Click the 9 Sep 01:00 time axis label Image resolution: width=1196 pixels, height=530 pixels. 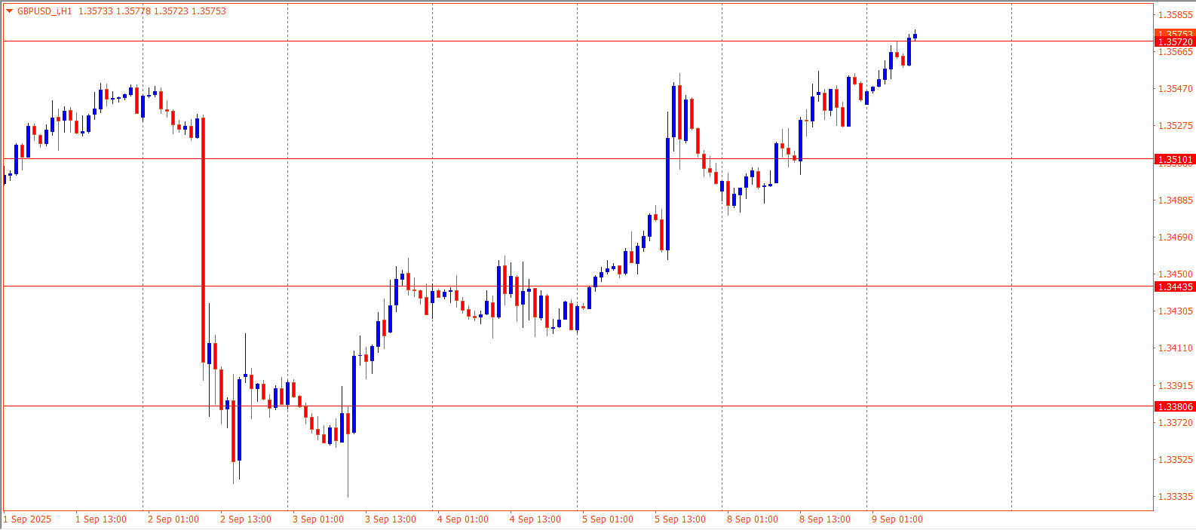(897, 519)
